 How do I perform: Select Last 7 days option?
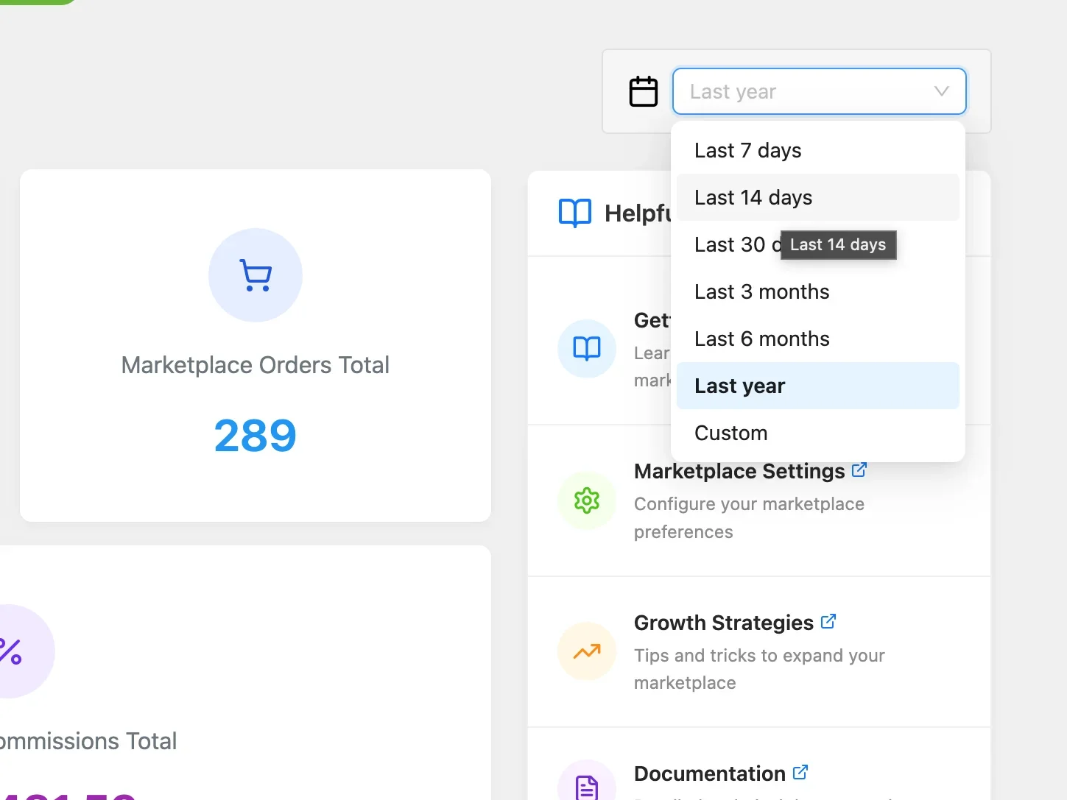click(x=817, y=150)
